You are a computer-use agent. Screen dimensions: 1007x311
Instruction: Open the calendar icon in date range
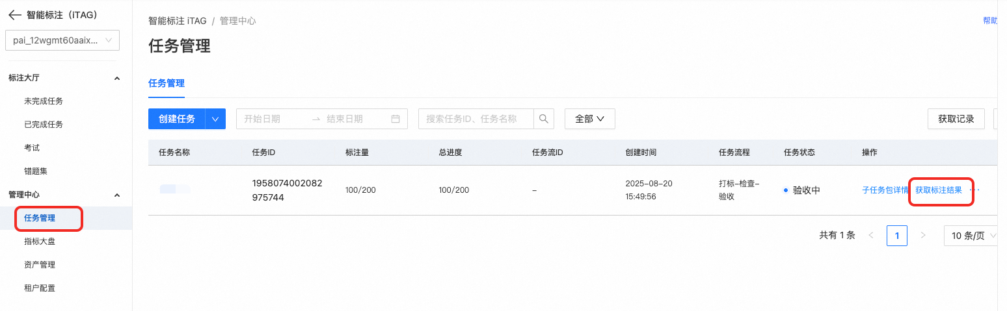(395, 119)
